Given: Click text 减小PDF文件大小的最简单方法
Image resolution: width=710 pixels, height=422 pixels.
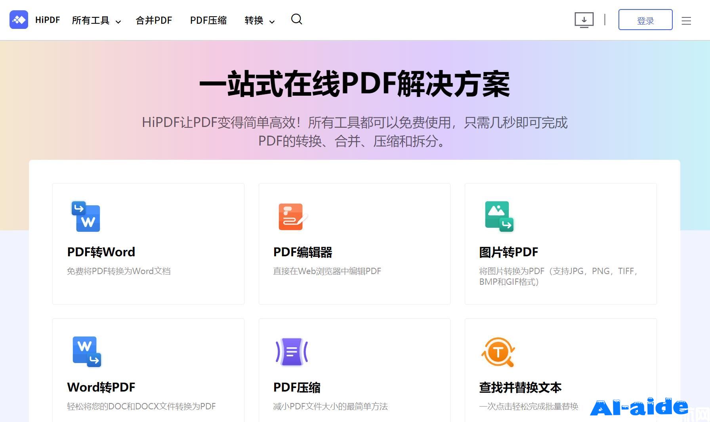Looking at the screenshot, I should tap(330, 407).
